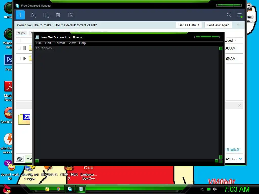This screenshot has height=194, width=259.
Task: Check the box for the paused download row
Action: point(19,48)
